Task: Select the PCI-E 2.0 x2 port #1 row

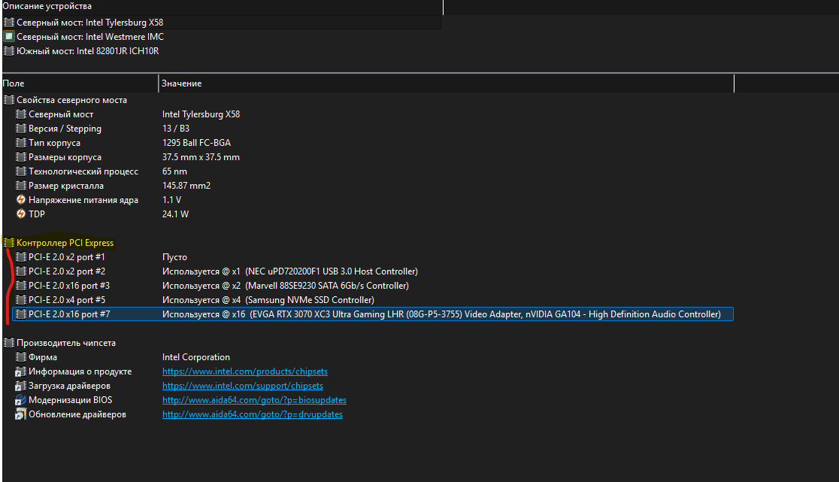Action: pyautogui.click(x=67, y=257)
